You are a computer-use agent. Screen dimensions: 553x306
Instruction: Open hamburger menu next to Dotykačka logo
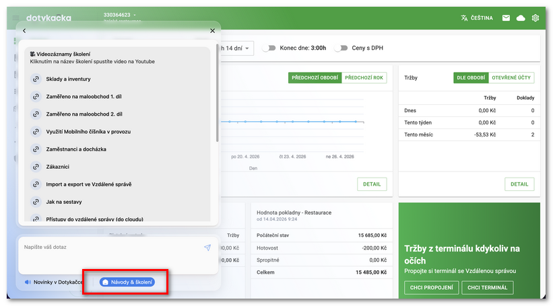15,18
